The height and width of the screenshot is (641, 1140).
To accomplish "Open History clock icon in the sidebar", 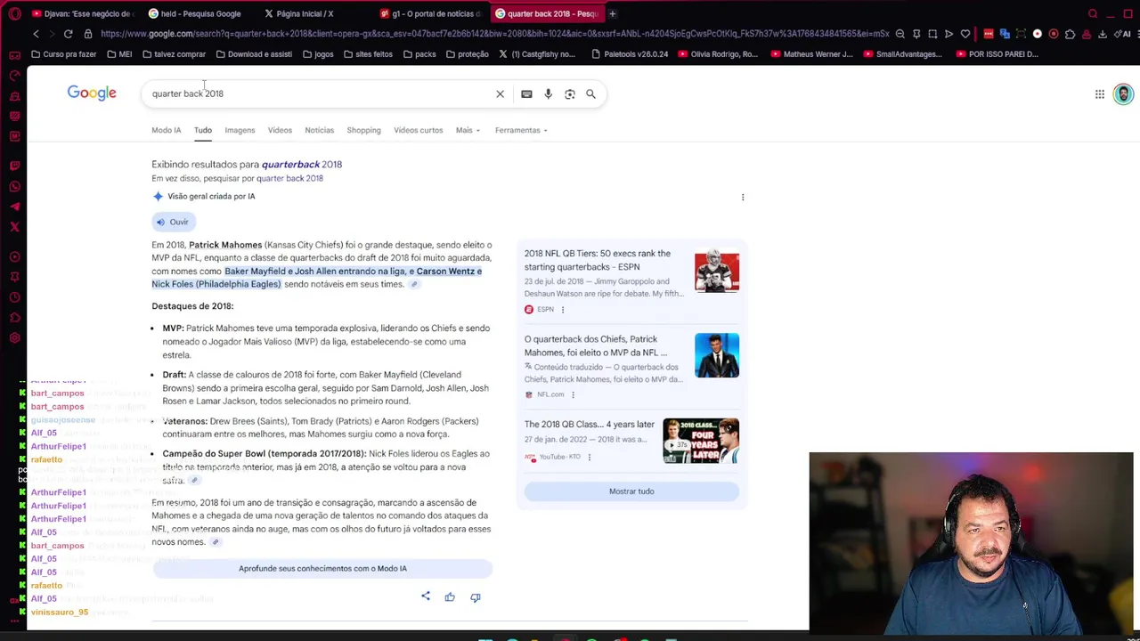I will [14, 297].
